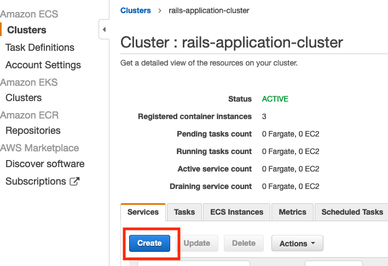Click the Amazon EKS section header
The image size is (388, 266).
(x=28, y=82)
